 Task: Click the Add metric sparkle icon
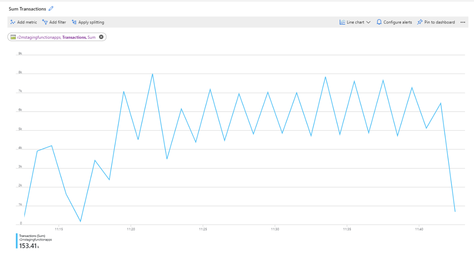[x=13, y=22]
